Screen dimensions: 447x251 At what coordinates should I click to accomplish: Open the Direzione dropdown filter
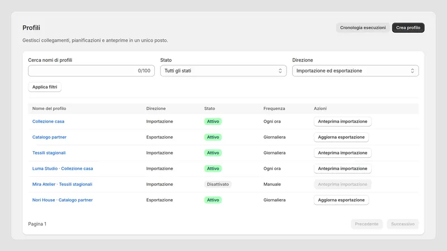[x=355, y=71]
